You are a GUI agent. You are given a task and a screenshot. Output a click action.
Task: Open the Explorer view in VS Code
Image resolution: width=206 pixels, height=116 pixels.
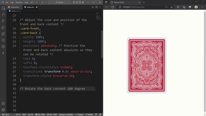pyautogui.click(x=3, y=8)
